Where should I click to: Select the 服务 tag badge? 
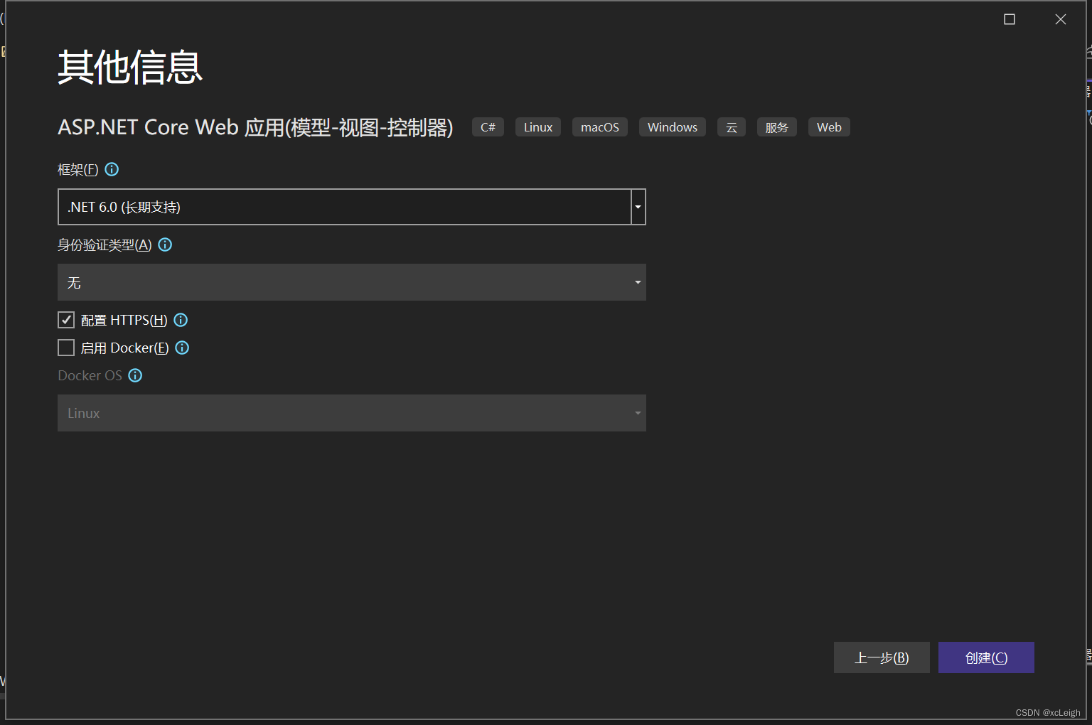click(777, 127)
